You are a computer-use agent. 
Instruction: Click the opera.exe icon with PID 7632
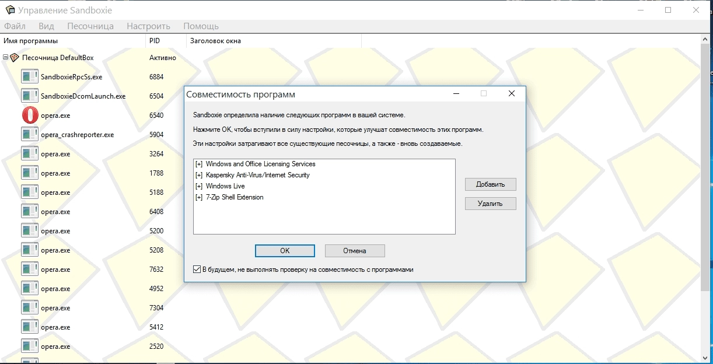[x=30, y=269]
